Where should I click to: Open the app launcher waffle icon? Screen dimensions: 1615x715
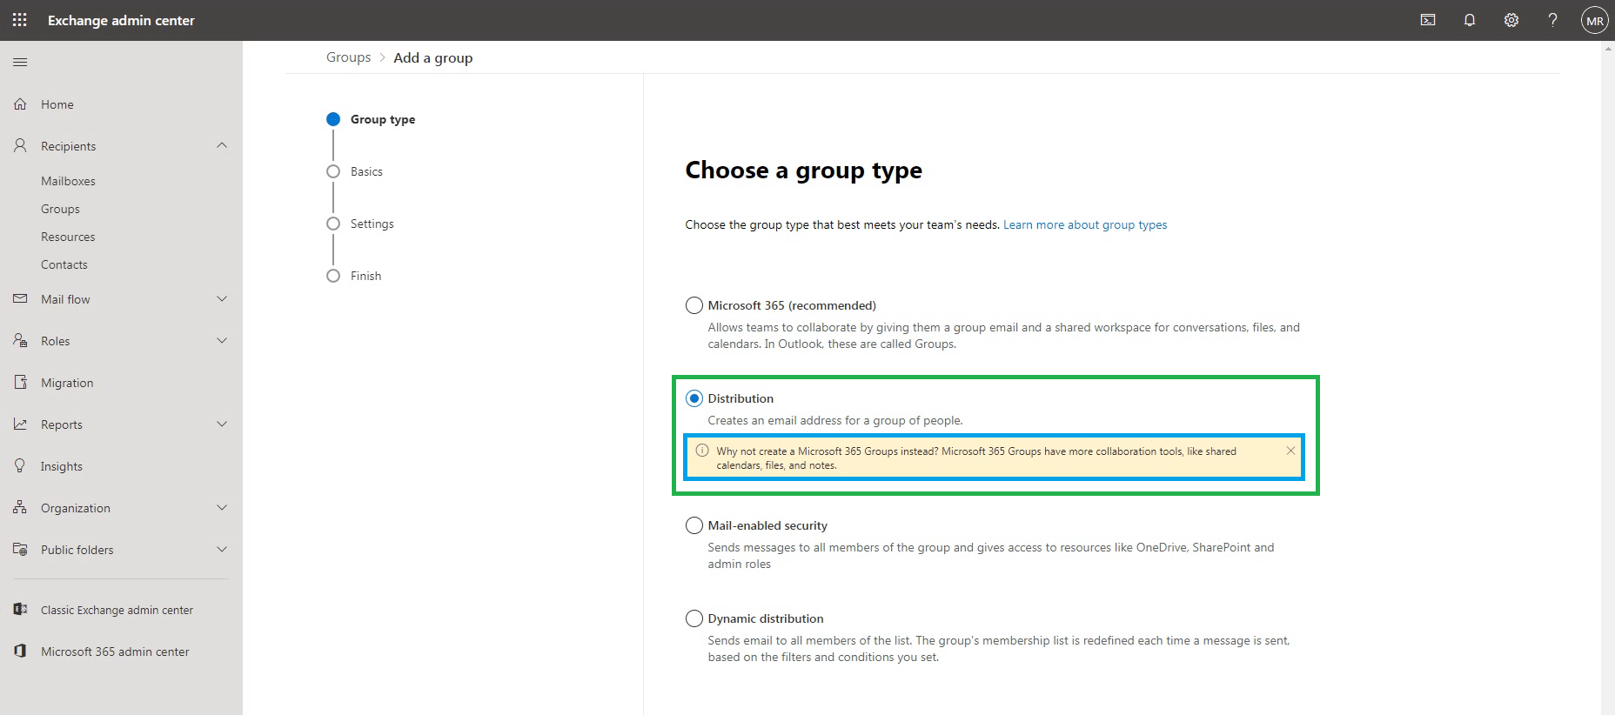tap(19, 20)
